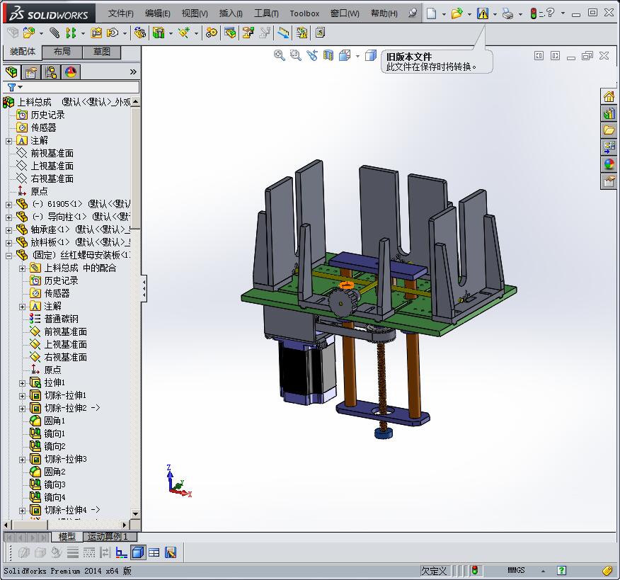Toggle the view axes icon in bottom toolbar
620x580 pixels.
[122, 552]
